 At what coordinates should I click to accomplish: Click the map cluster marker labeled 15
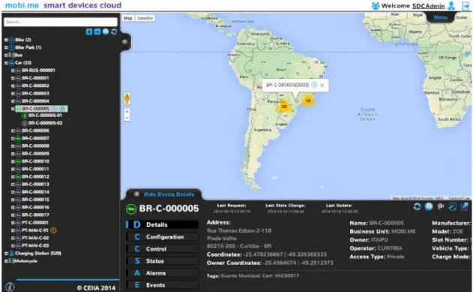[308, 101]
